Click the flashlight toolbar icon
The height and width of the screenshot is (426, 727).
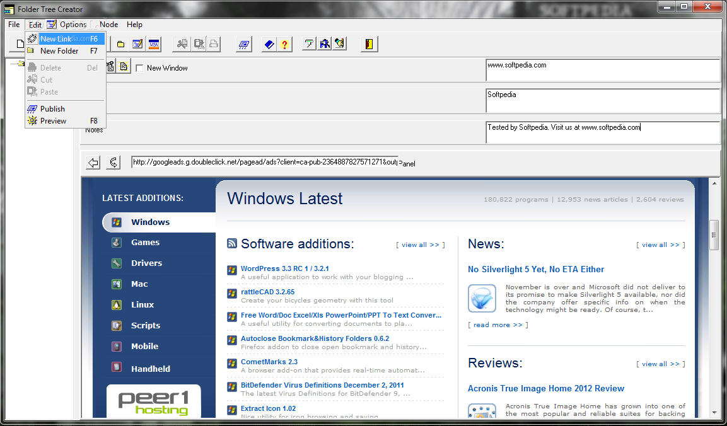(x=340, y=45)
